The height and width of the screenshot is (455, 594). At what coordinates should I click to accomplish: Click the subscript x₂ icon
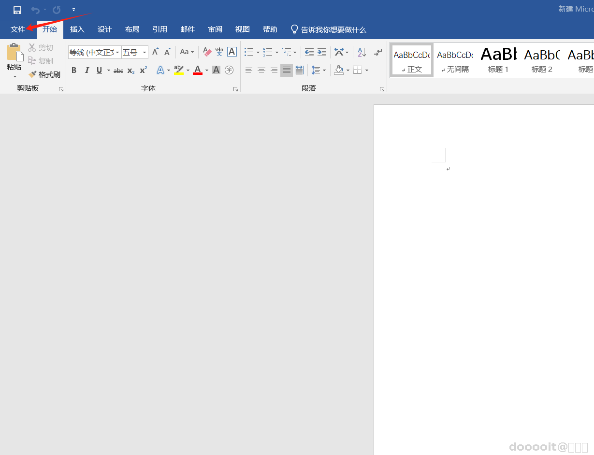tap(131, 71)
